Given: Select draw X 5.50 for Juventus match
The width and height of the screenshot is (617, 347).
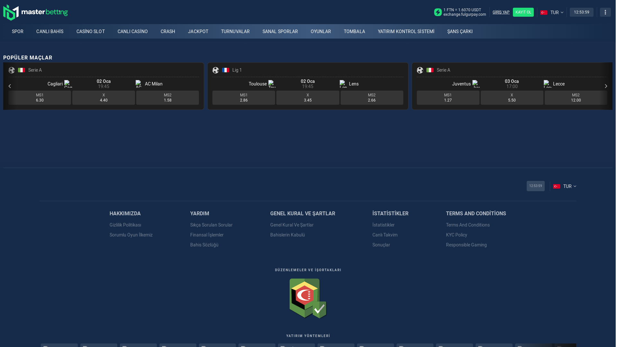Looking at the screenshot, I should pos(512,98).
